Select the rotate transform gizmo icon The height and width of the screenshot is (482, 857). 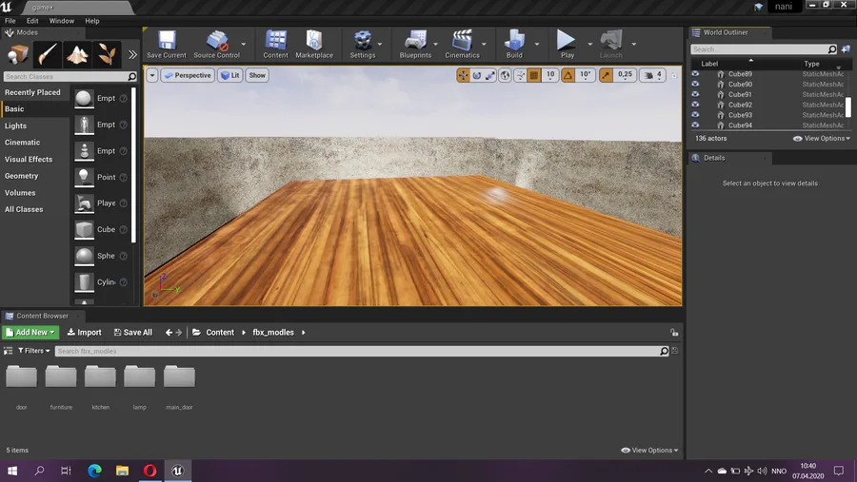pyautogui.click(x=477, y=75)
